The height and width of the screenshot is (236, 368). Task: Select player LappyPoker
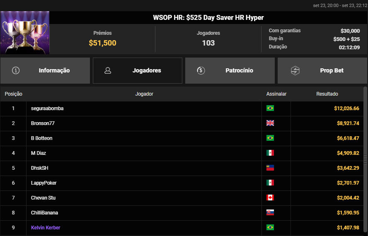[44, 183]
